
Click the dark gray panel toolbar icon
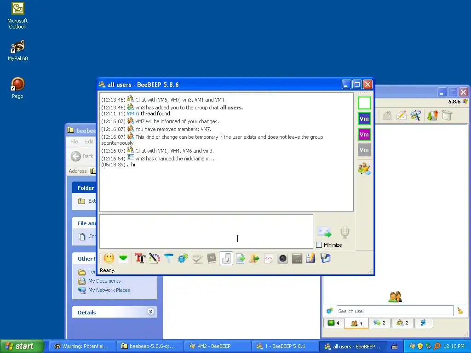297,258
